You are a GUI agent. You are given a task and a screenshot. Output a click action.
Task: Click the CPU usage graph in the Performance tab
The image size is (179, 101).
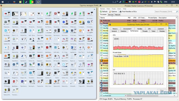point(138,43)
